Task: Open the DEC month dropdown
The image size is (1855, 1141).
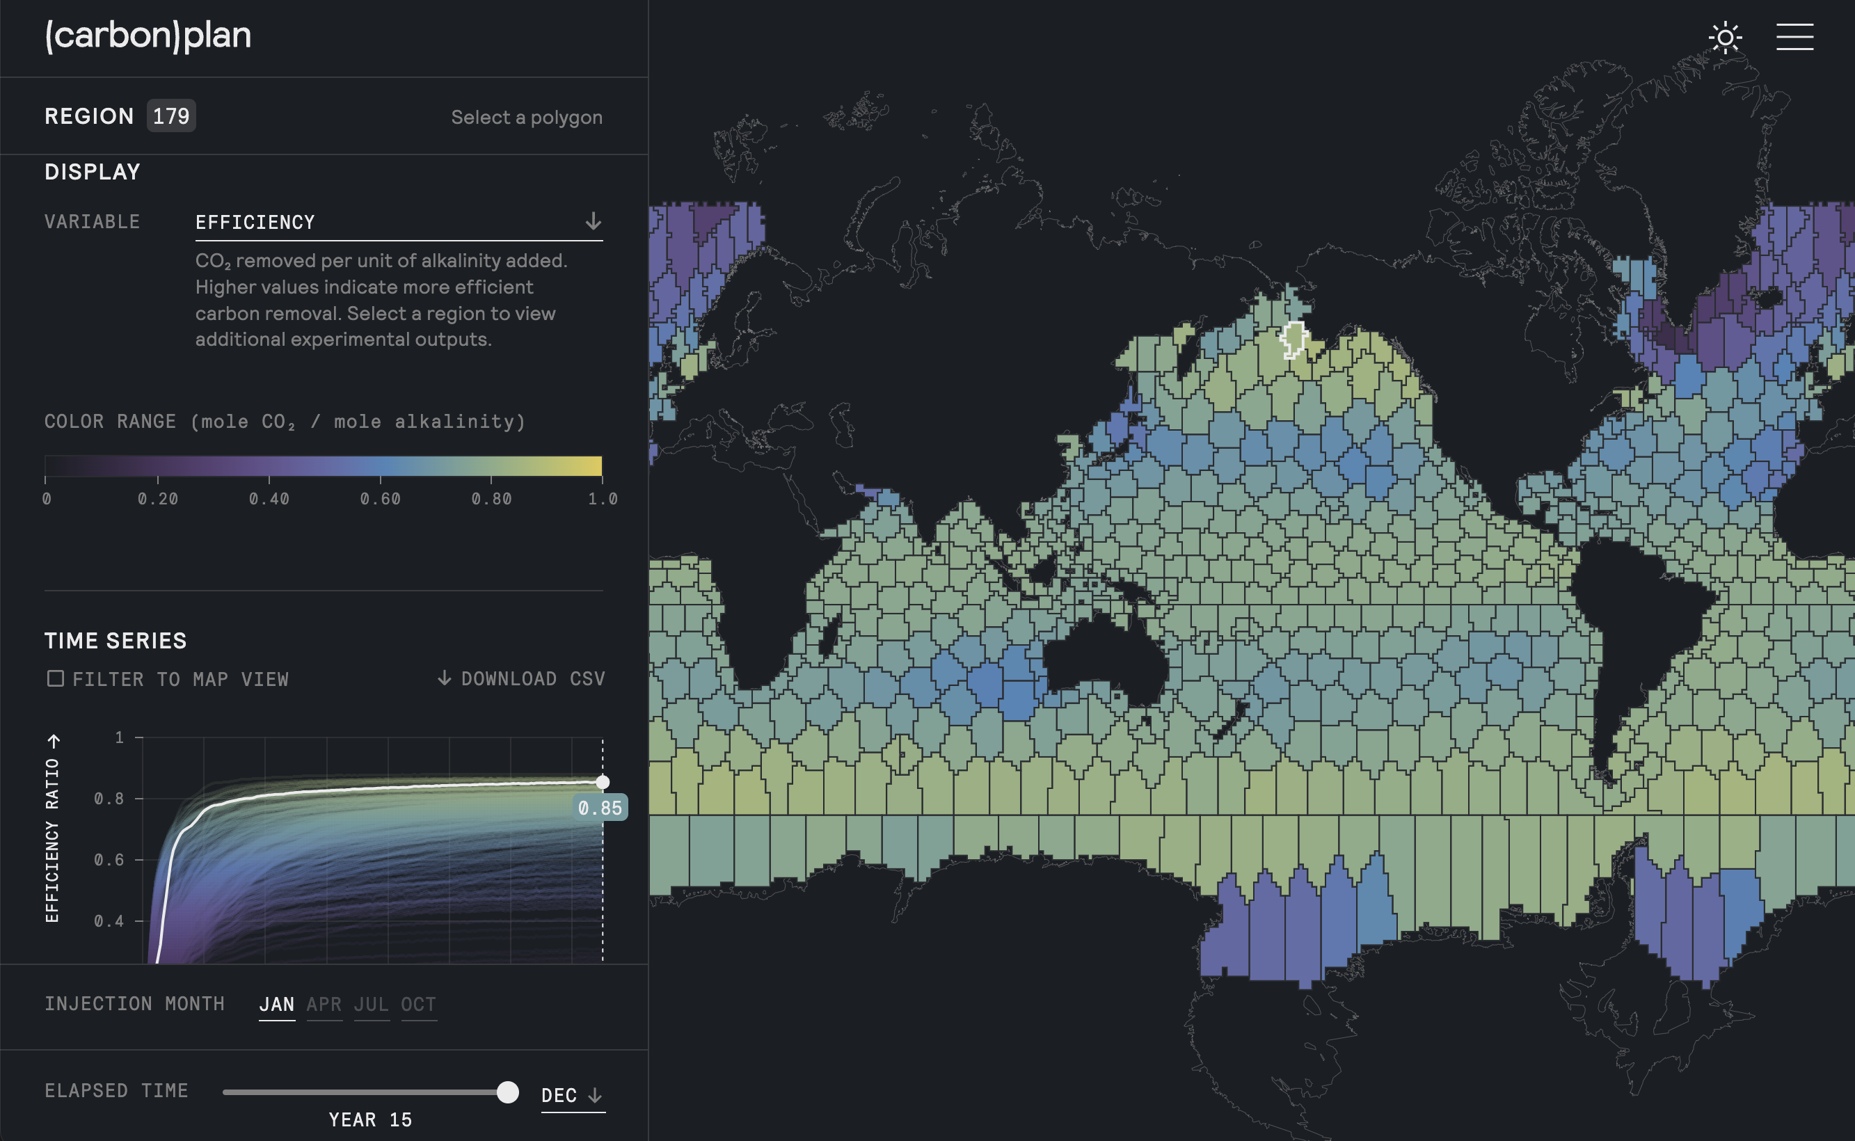Action: (559, 1095)
